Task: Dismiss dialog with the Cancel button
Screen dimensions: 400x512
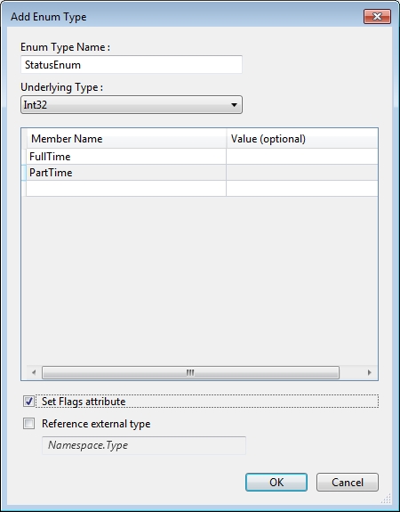Action: [348, 482]
